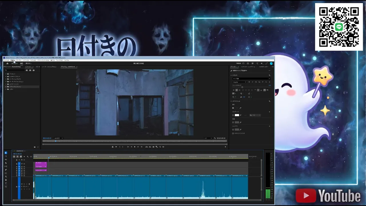Click the export frame camera icon
This screenshot has width=366, height=206.
[x=153, y=147]
